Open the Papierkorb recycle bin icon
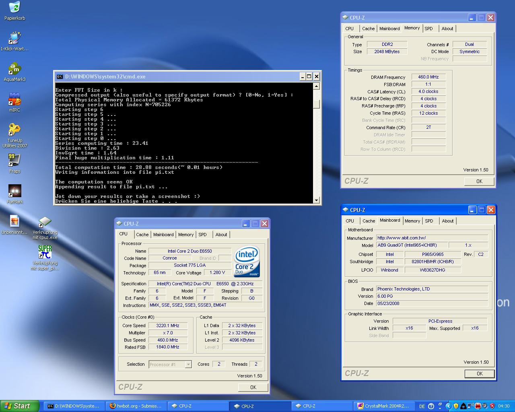Screen dimensions: 515x412 tap(14, 7)
